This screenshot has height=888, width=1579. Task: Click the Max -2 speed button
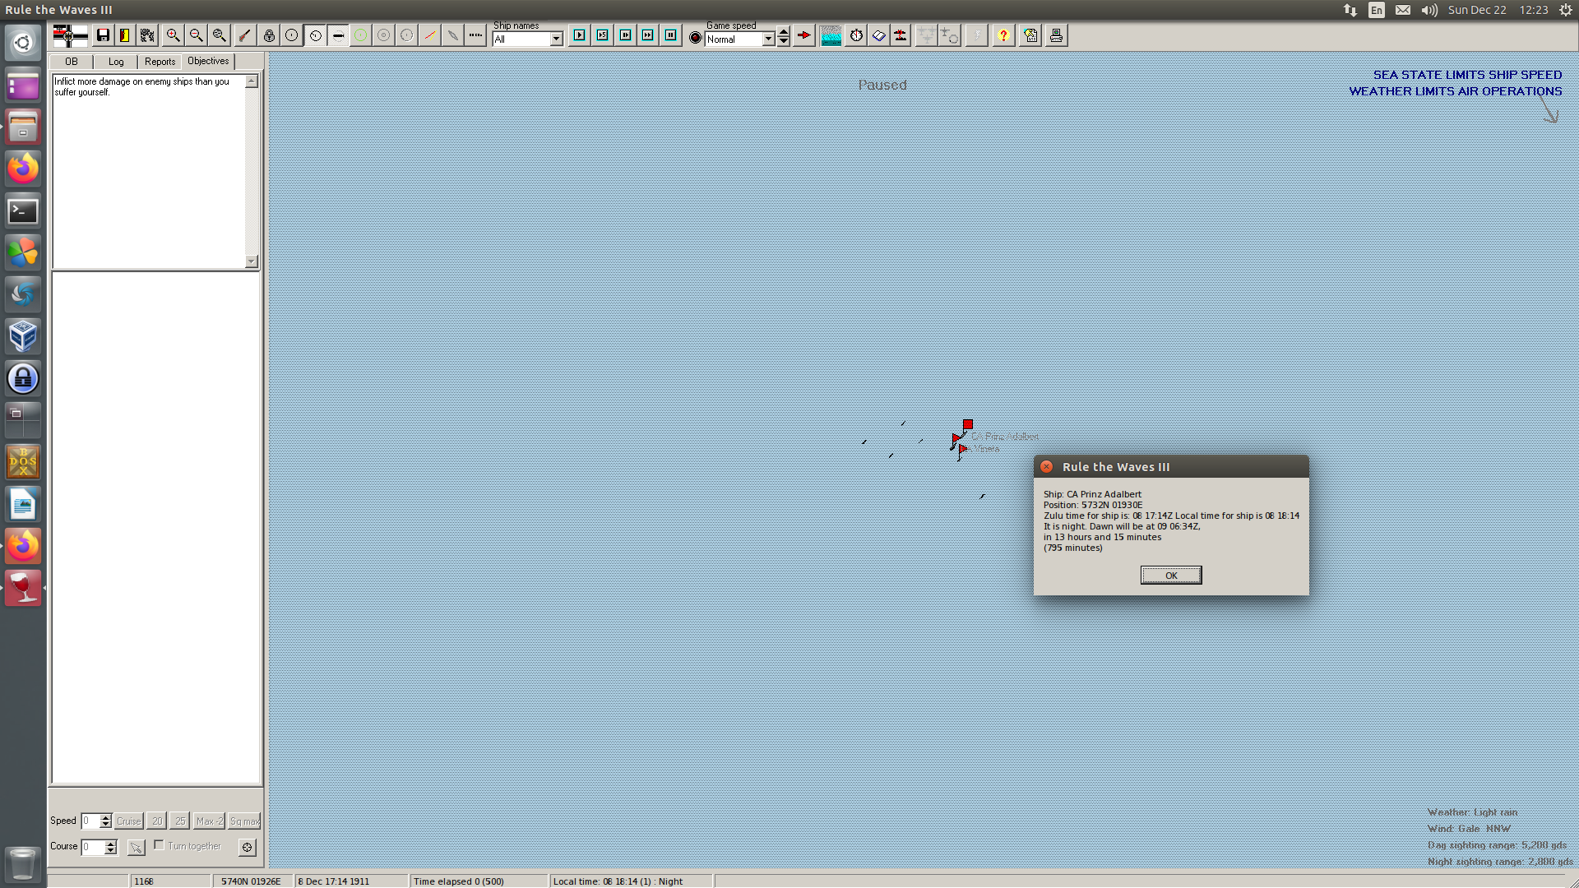[209, 821]
